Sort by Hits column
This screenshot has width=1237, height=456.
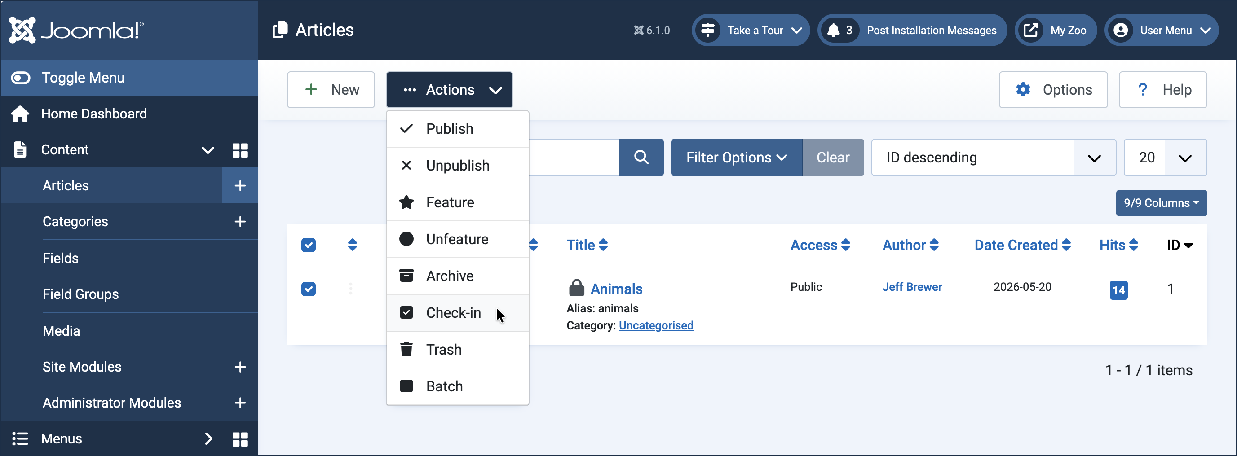click(x=1119, y=246)
